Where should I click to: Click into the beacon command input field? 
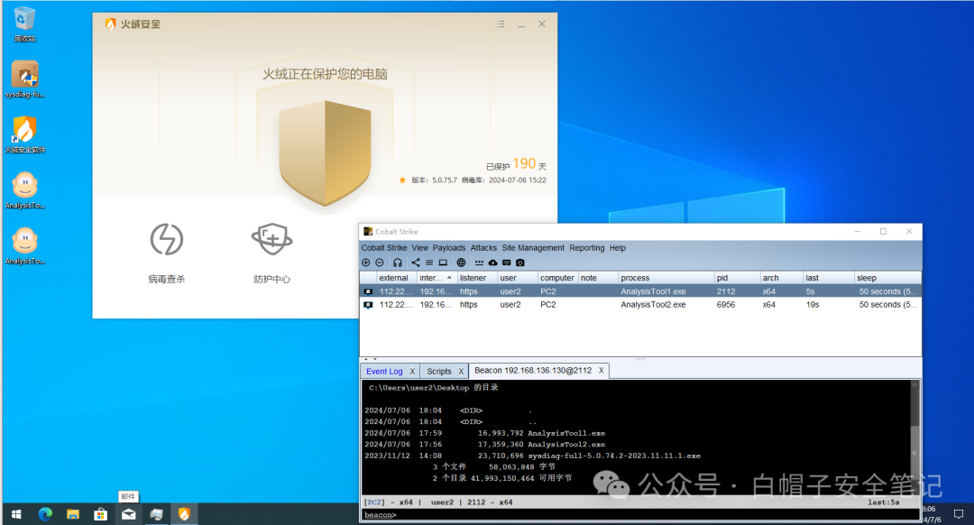(x=657, y=514)
